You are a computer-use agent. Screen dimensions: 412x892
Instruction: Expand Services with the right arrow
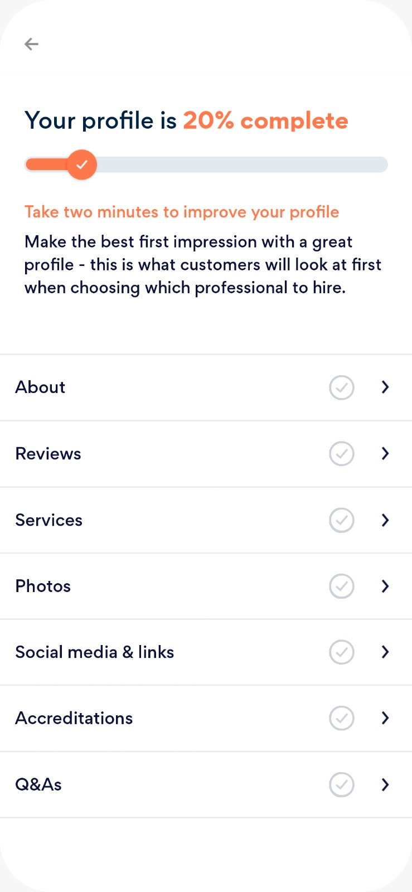click(385, 520)
